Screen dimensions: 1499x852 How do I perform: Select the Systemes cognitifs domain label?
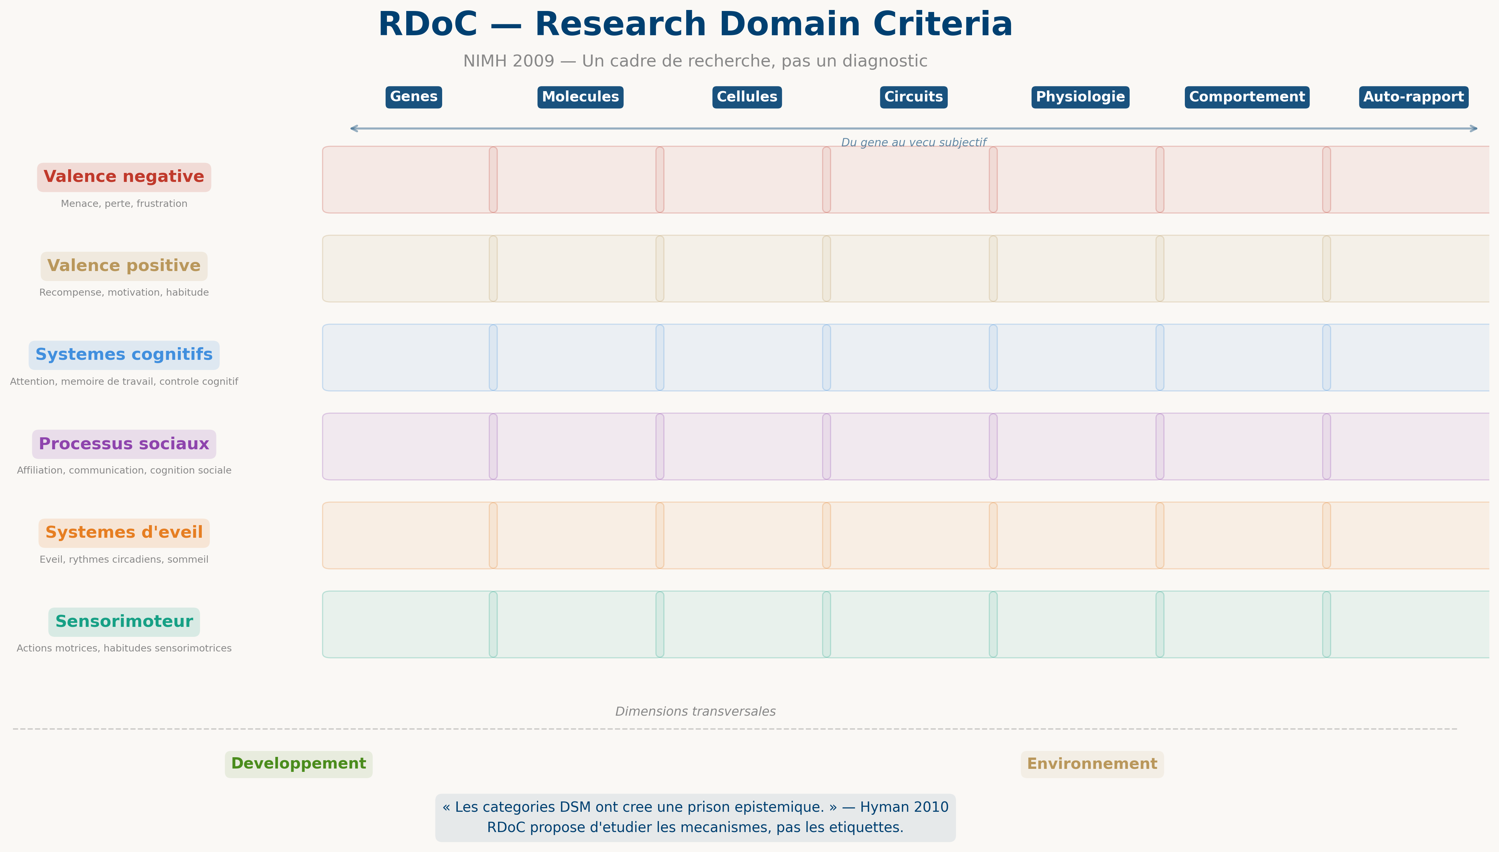(124, 355)
